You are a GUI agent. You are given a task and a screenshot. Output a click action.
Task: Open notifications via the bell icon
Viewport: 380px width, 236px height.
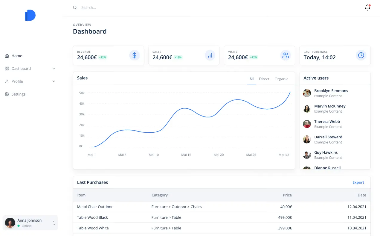[x=367, y=7]
